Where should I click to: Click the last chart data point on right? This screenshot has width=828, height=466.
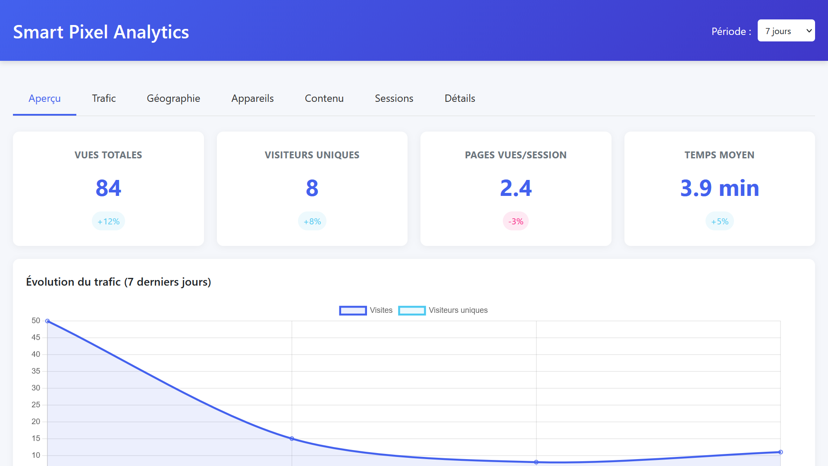(x=781, y=452)
